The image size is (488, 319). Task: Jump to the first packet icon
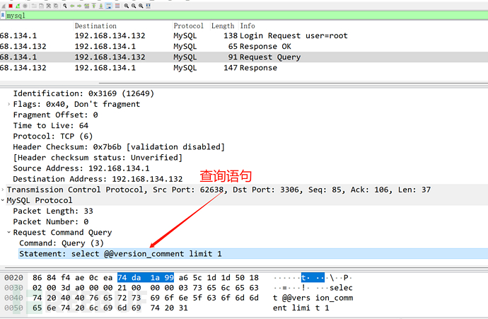click(93, 6)
